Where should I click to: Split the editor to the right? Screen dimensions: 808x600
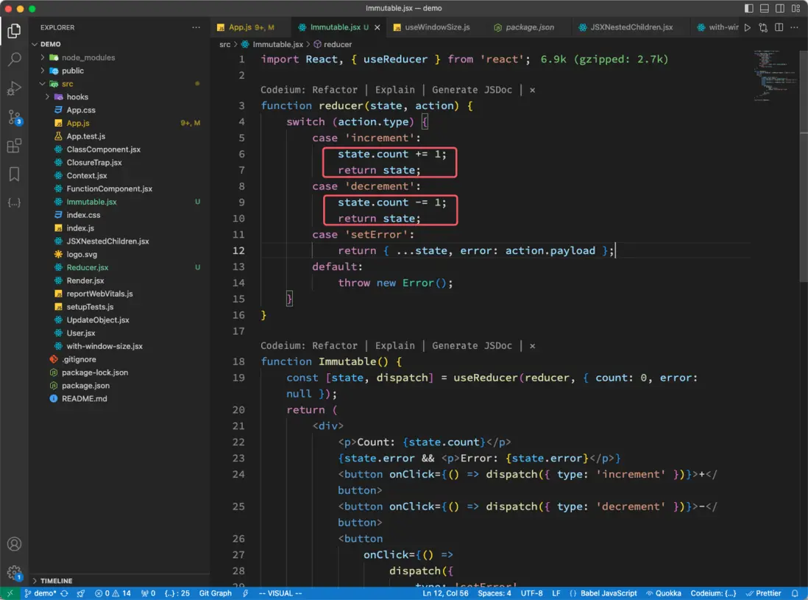(779, 27)
